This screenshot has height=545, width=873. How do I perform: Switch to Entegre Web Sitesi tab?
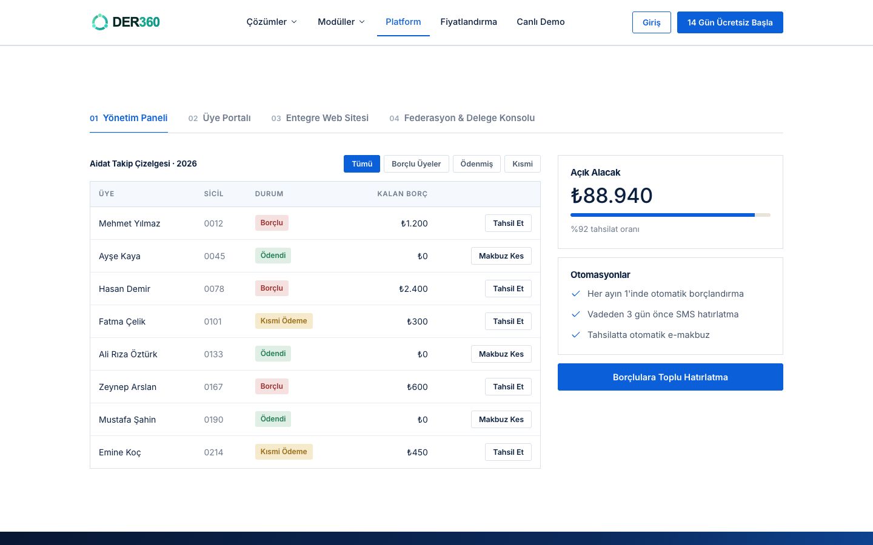320,118
